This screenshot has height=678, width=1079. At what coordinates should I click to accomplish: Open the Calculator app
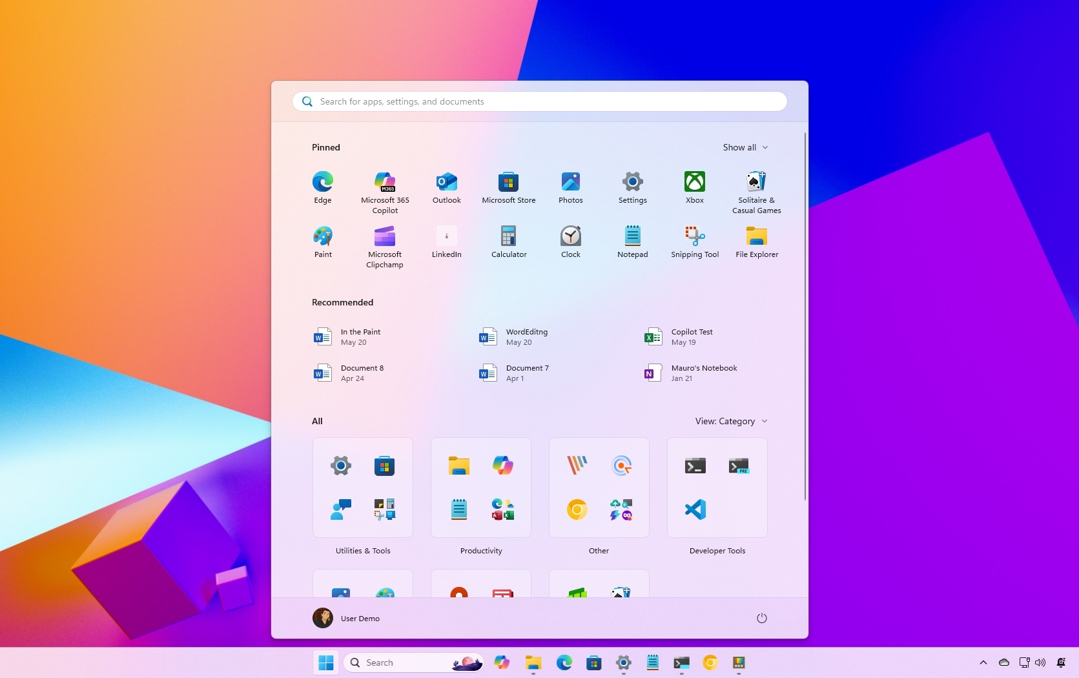508,237
